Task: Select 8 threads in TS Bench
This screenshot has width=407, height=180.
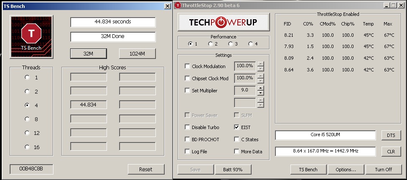Action: 27,119
